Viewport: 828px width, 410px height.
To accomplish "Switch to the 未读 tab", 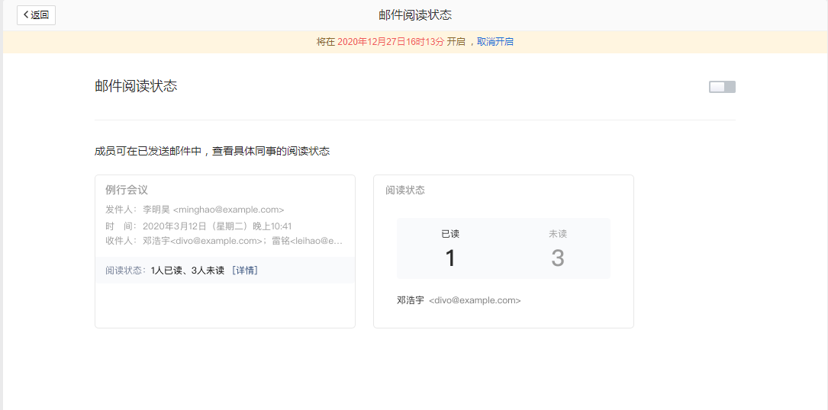I will click(557, 234).
